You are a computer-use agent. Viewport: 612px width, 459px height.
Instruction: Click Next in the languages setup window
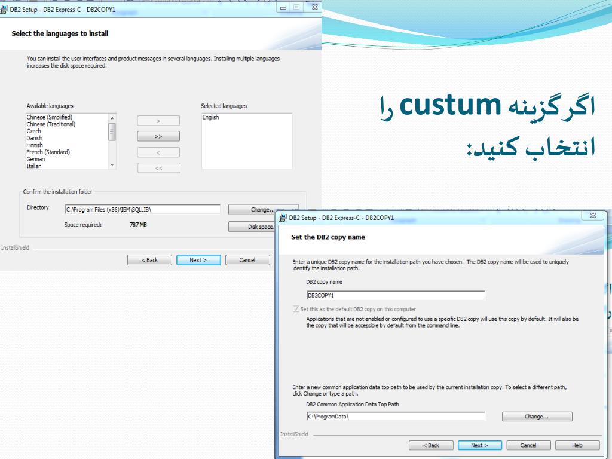click(198, 260)
